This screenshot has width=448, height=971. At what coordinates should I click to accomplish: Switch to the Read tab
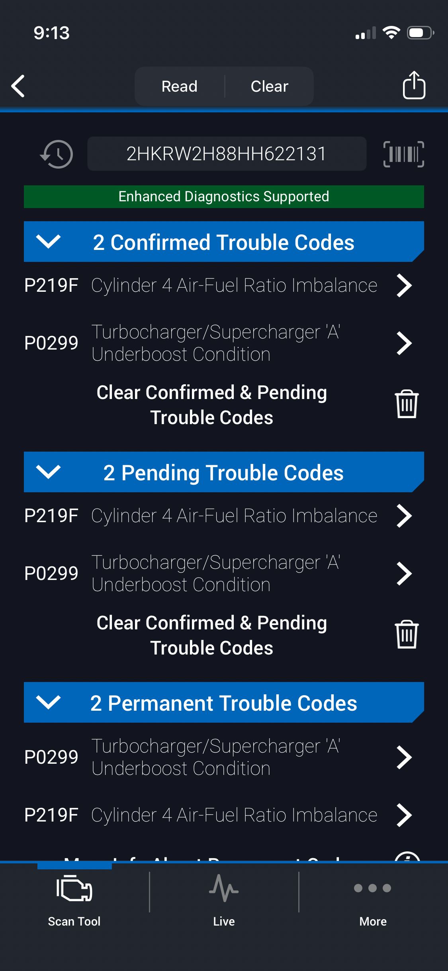pos(180,86)
